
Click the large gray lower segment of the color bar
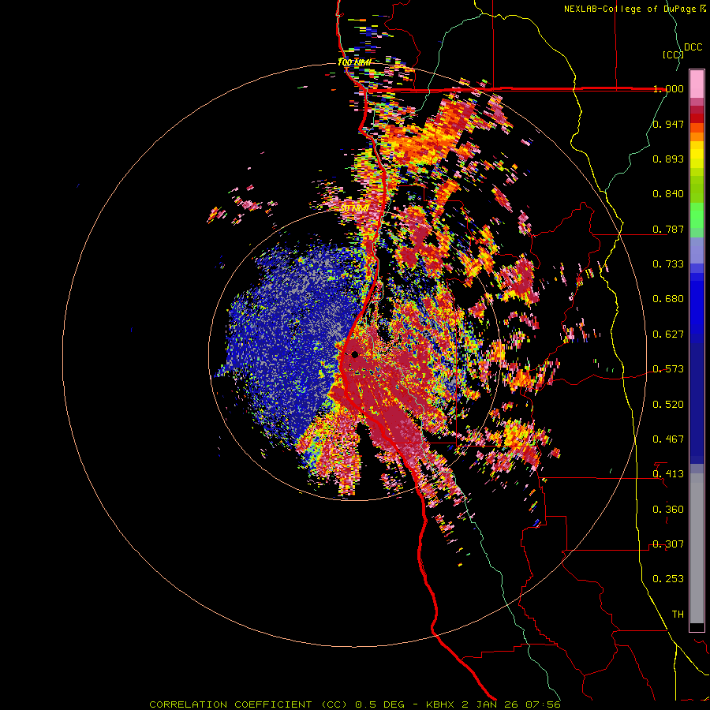(x=697, y=548)
